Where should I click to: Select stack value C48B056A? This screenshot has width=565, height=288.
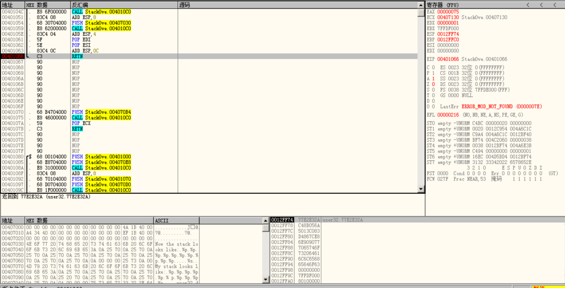[x=309, y=225]
